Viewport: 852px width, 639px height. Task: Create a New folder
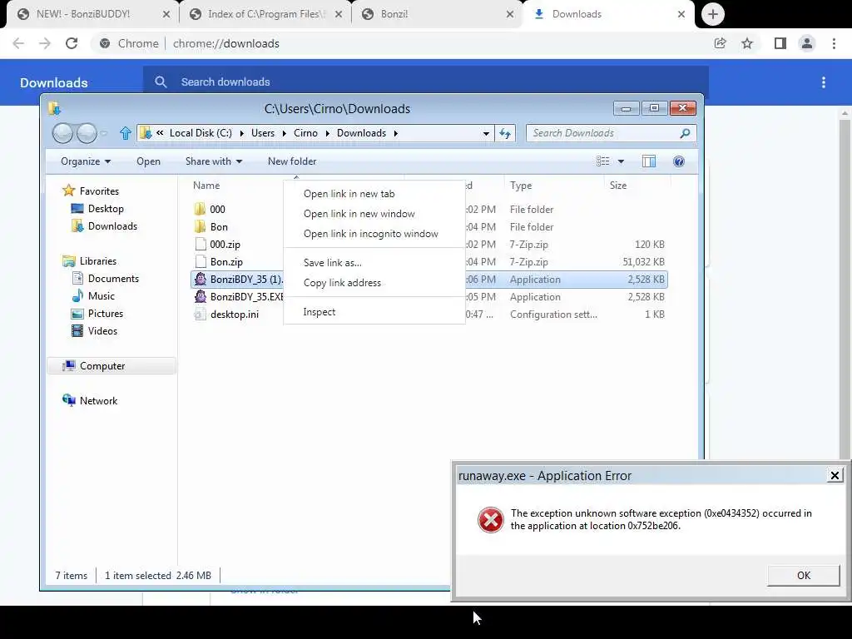[x=292, y=161]
